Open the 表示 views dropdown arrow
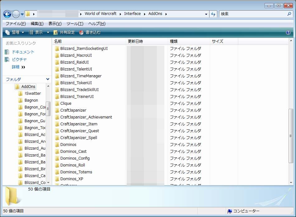The width and height of the screenshot is (296, 217). 48,32
